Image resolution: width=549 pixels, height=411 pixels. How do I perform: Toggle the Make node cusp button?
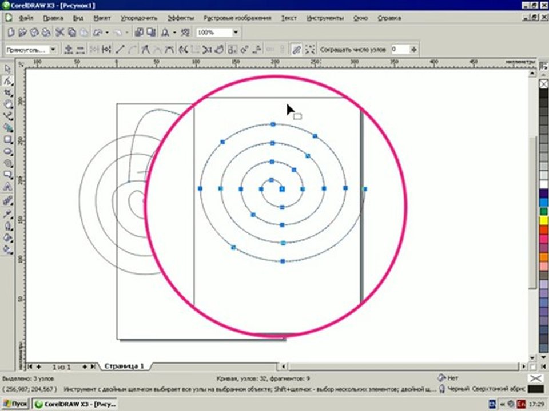pyautogui.click(x=145, y=50)
